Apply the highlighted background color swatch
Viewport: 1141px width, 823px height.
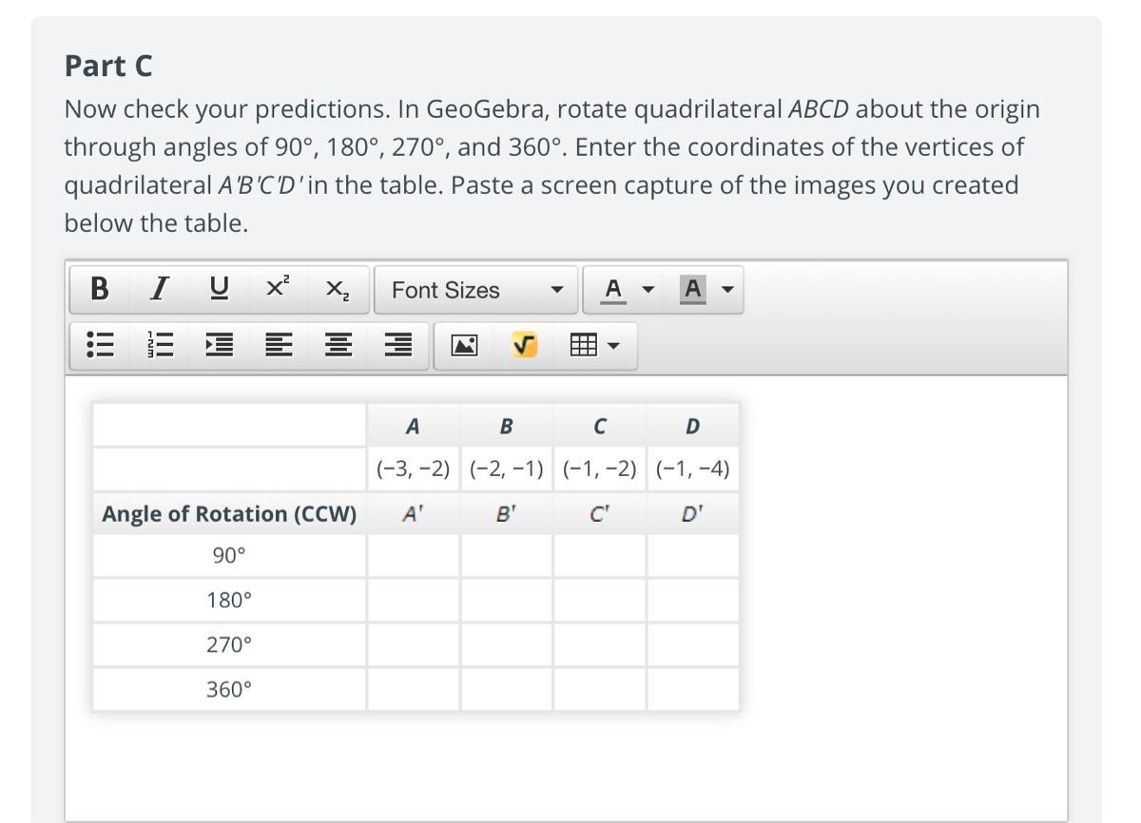coord(693,289)
